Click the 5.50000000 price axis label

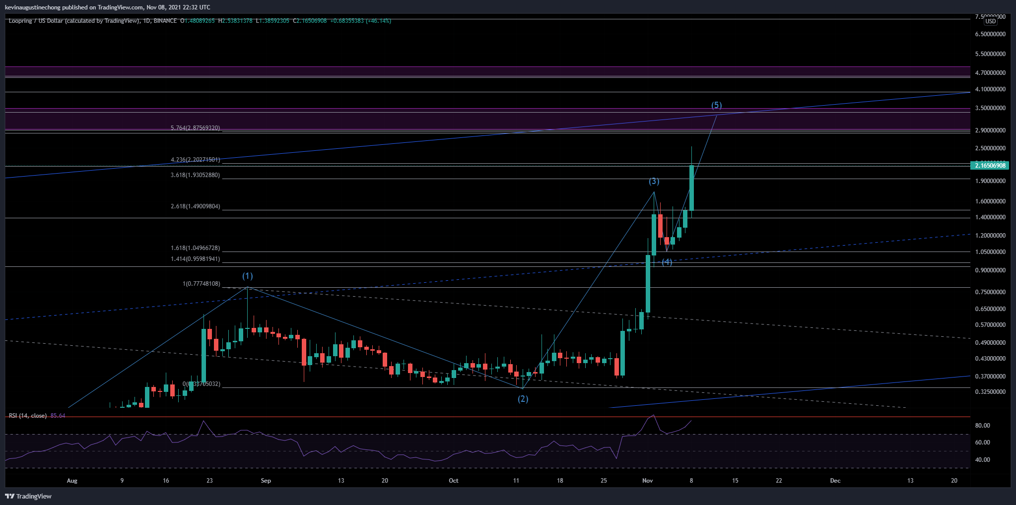pyautogui.click(x=990, y=54)
